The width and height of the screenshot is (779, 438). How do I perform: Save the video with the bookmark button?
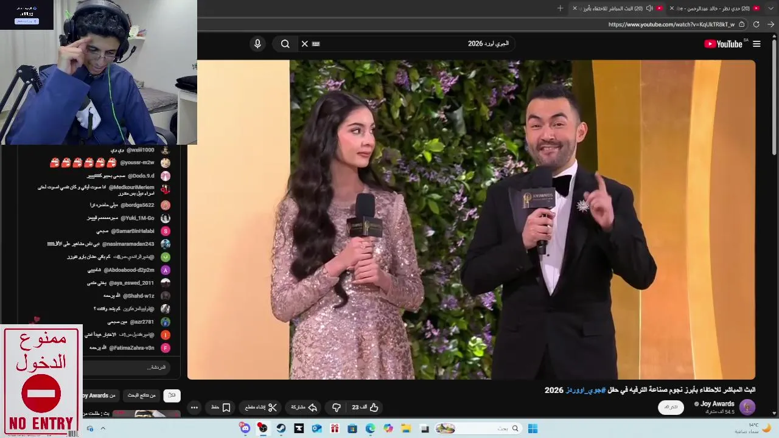click(x=221, y=408)
